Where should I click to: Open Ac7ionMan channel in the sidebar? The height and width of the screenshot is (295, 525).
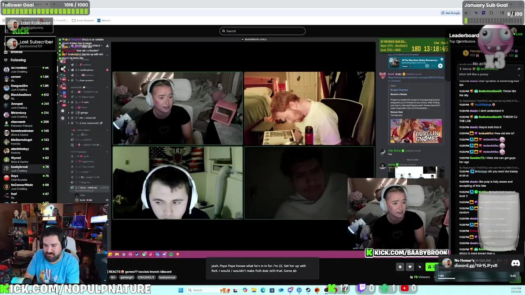25,69
